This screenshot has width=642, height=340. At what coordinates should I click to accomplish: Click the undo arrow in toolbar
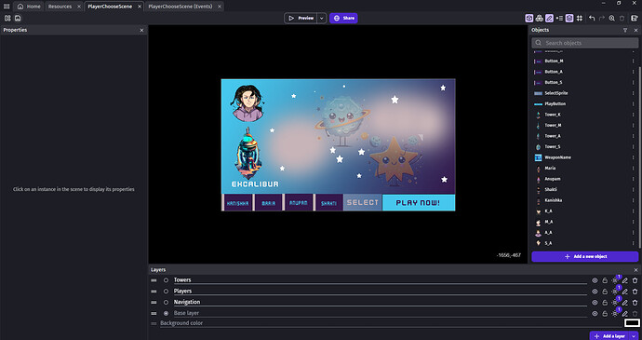click(592, 18)
